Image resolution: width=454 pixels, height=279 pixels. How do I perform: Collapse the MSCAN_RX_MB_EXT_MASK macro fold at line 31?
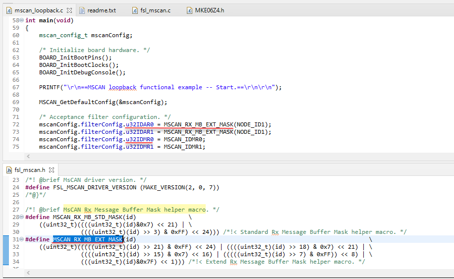21,239
